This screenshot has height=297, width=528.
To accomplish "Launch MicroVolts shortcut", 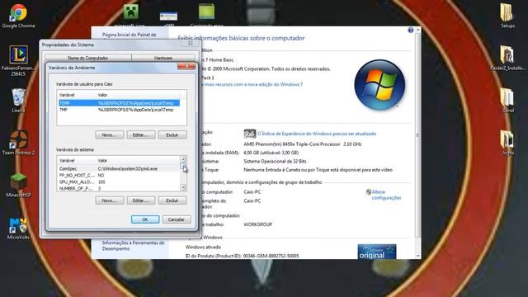I will point(18,229).
